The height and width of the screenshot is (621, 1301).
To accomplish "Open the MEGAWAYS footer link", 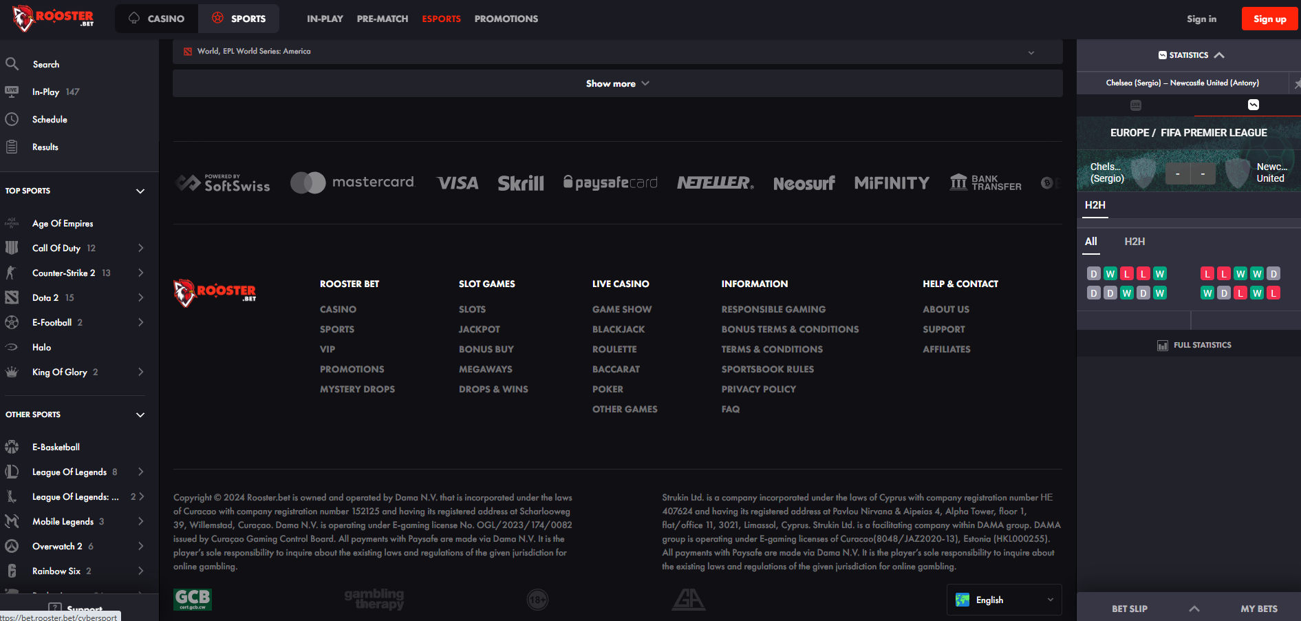I will coord(486,369).
